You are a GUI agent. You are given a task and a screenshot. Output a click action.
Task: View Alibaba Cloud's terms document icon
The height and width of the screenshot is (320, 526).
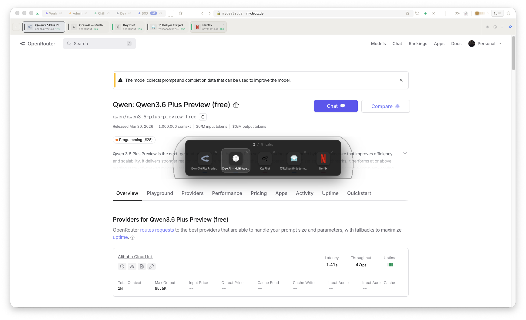coord(142,266)
